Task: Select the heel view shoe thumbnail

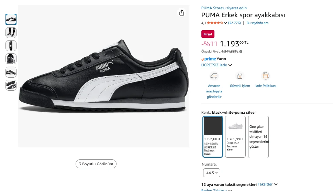Action: pos(11,58)
